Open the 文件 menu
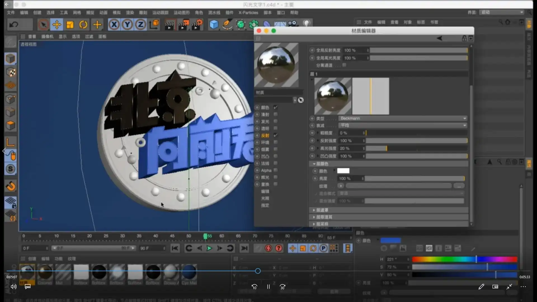 (10, 13)
